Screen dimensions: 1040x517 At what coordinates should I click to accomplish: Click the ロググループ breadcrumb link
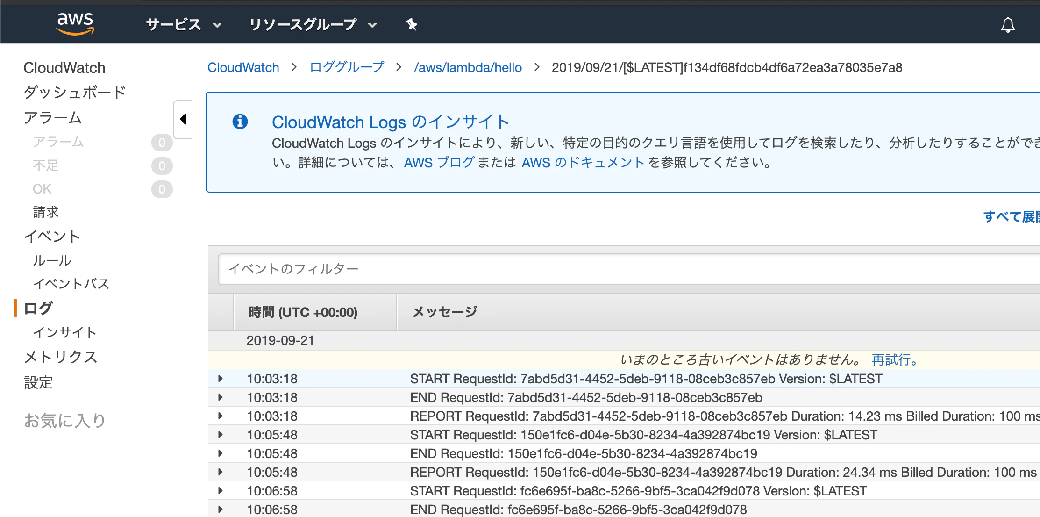click(x=347, y=67)
